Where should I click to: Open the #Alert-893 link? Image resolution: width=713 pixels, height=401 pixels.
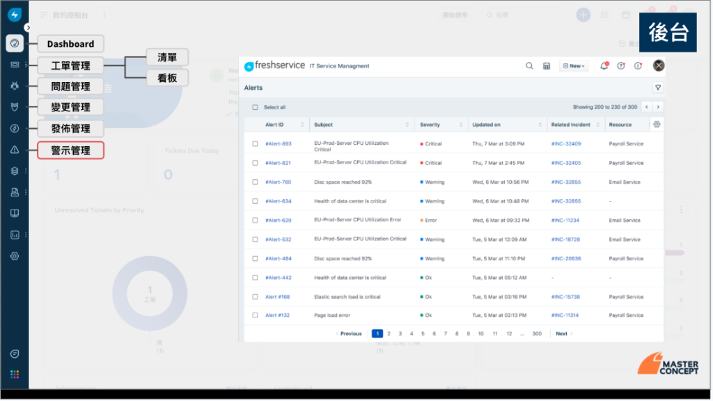click(x=279, y=144)
